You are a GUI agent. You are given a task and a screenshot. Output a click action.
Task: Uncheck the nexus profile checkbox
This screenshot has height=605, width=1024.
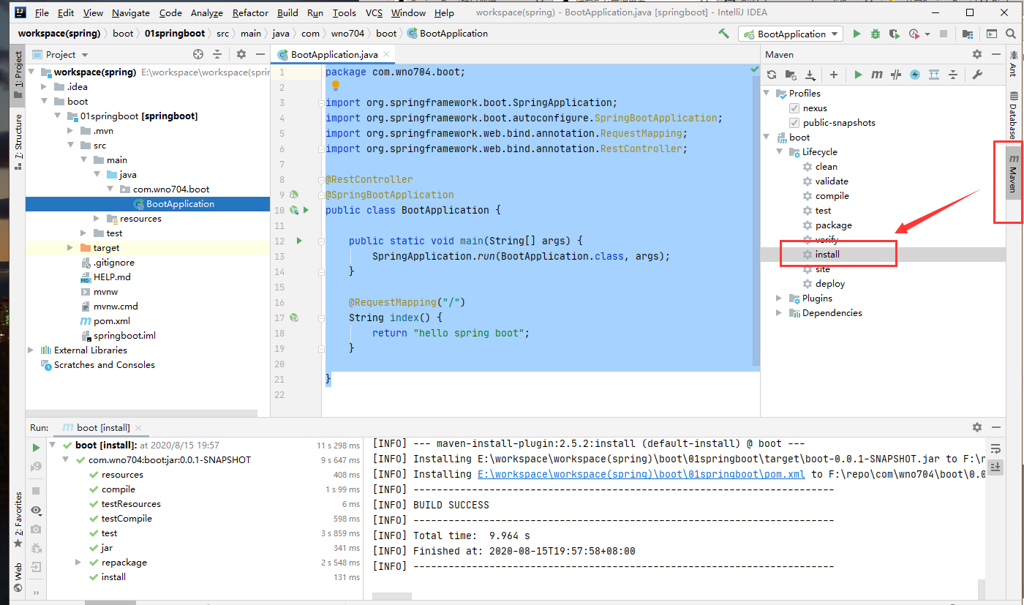click(794, 108)
